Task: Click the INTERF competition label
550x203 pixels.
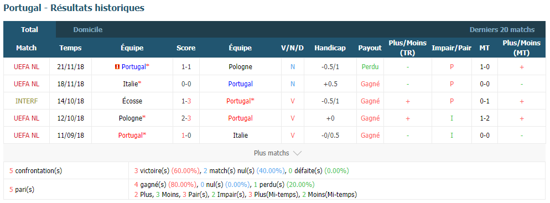Action: pyautogui.click(x=27, y=101)
